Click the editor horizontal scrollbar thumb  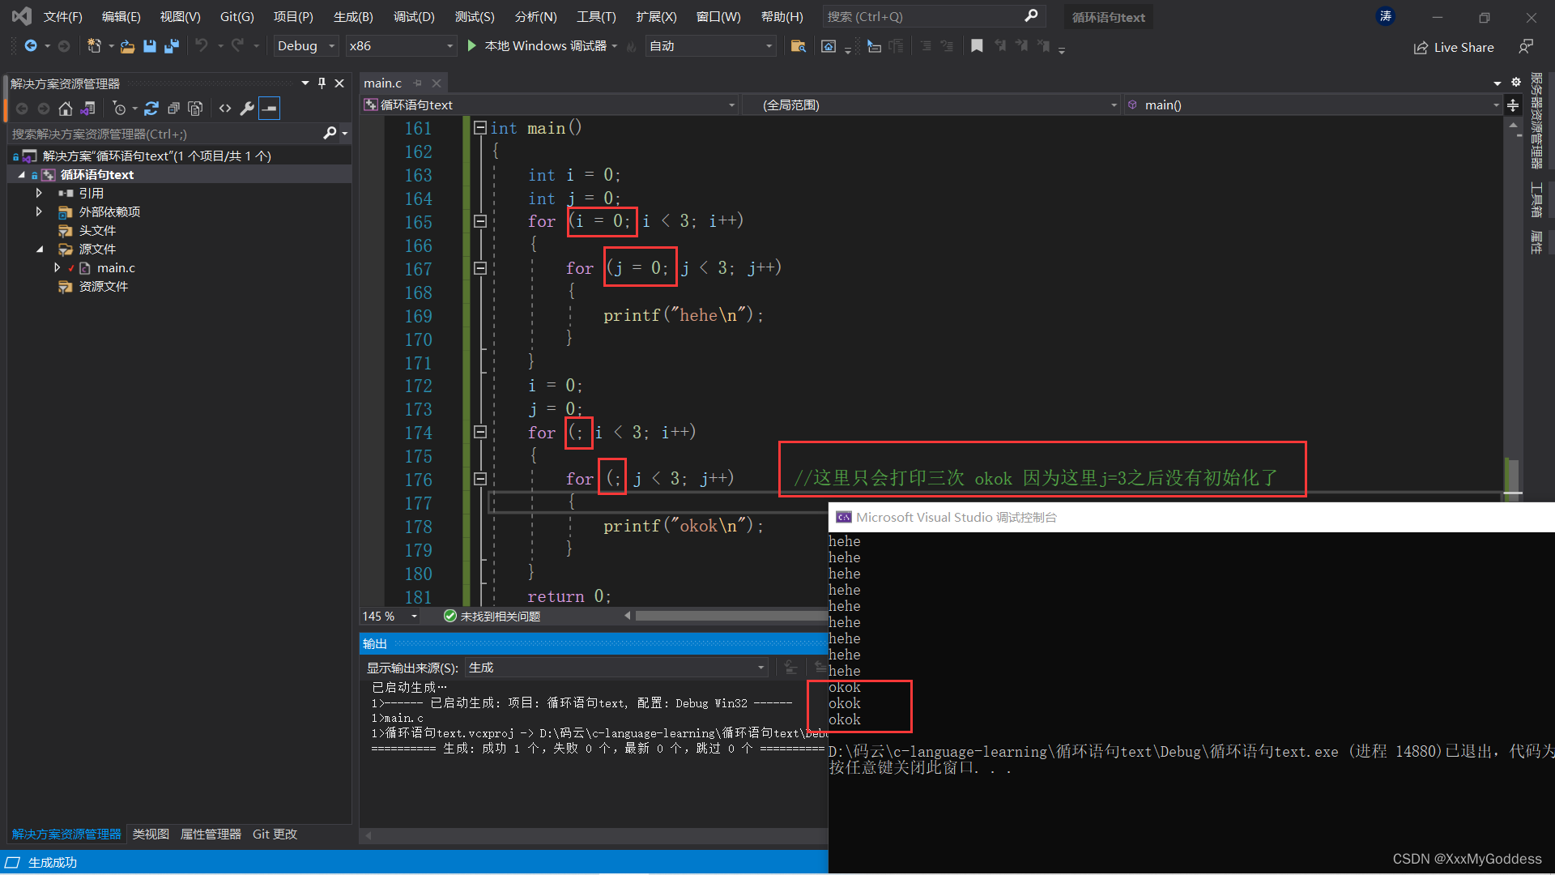tap(733, 616)
